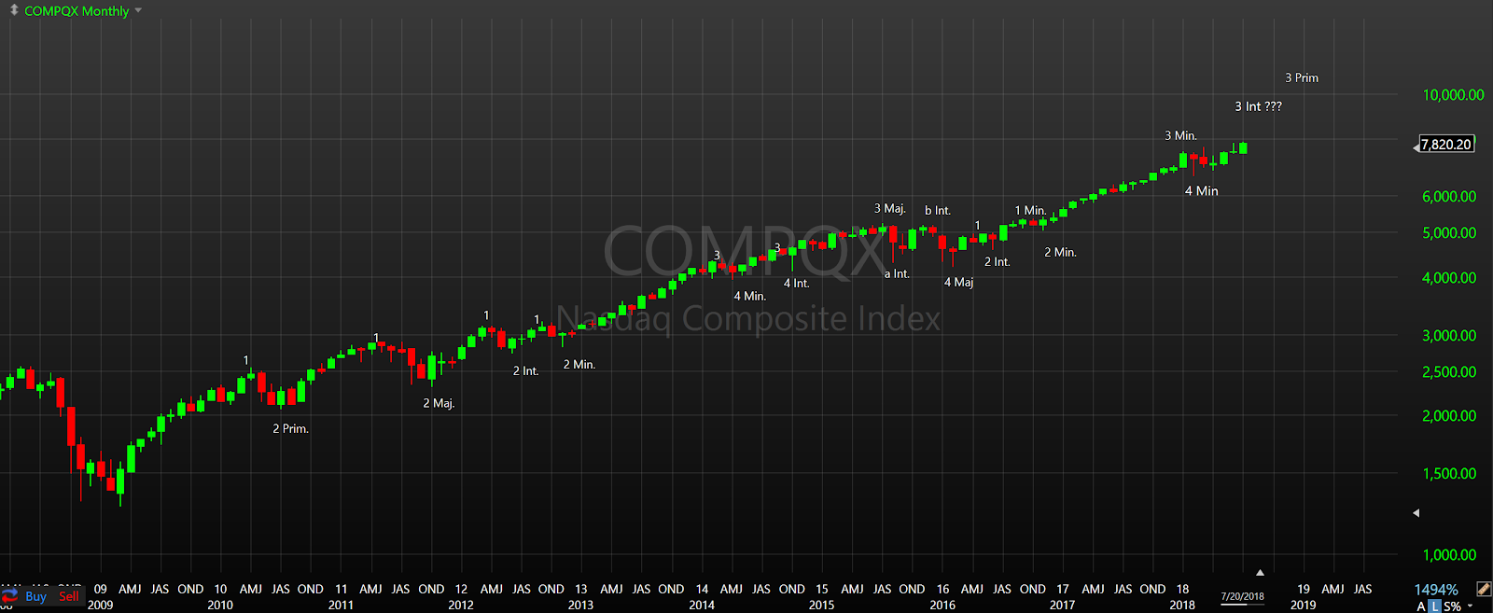Select the '3 Maj.' annotation label
The height and width of the screenshot is (613, 1493).
pos(889,208)
